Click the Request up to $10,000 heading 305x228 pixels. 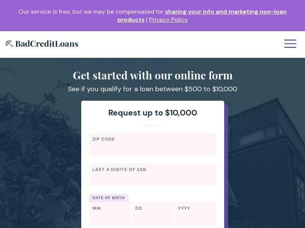click(x=152, y=113)
